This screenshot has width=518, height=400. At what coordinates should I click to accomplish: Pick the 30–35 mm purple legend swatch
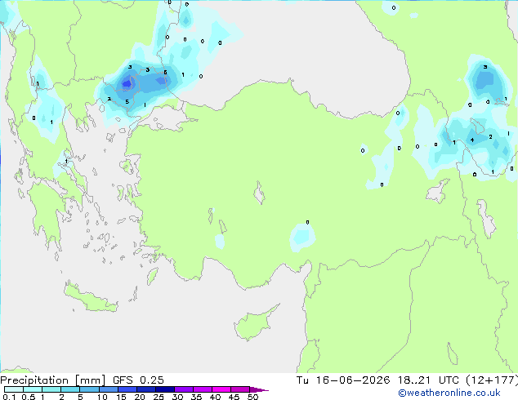point(184,389)
